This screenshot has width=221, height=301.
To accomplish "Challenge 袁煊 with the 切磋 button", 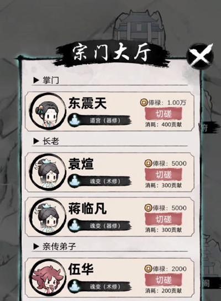I will [164, 175].
